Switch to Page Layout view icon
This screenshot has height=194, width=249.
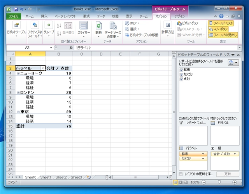[181, 182]
